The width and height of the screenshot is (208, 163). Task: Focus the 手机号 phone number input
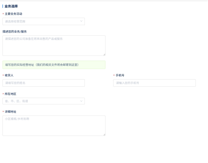[154, 83]
